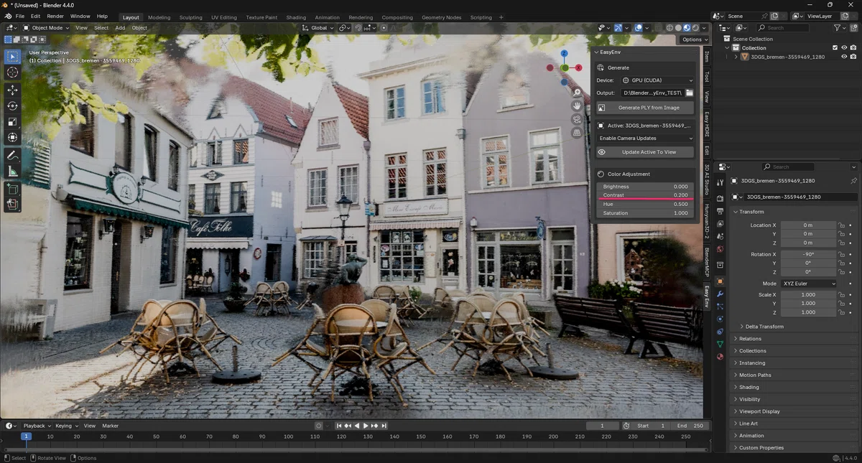
Task: Switch to the Shading workspace tab
Action: [296, 17]
